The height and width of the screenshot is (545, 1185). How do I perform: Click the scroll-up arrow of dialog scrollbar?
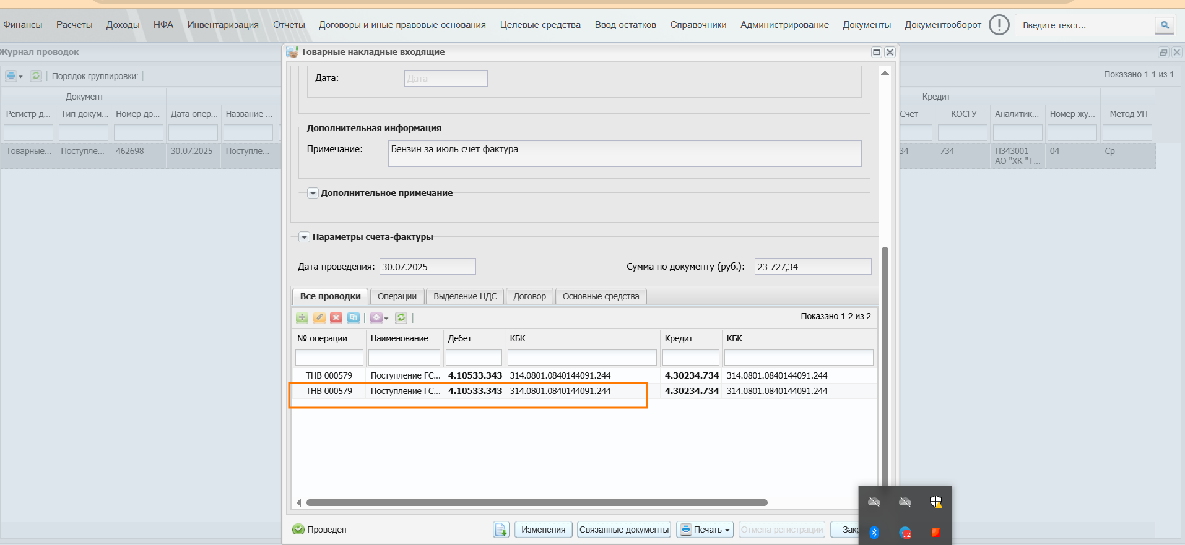[x=885, y=73]
